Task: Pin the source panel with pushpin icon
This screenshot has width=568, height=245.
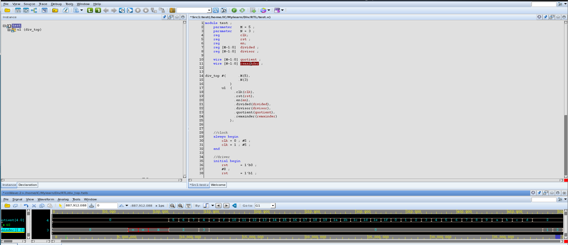Action: (x=546, y=17)
